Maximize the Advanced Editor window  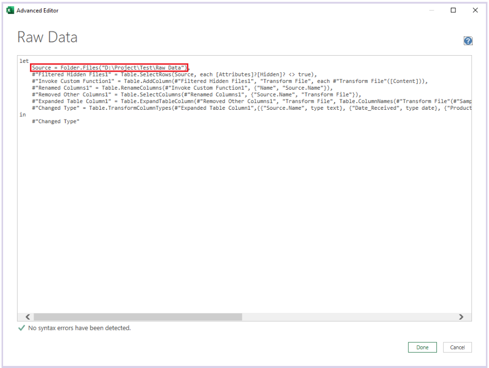(453, 10)
